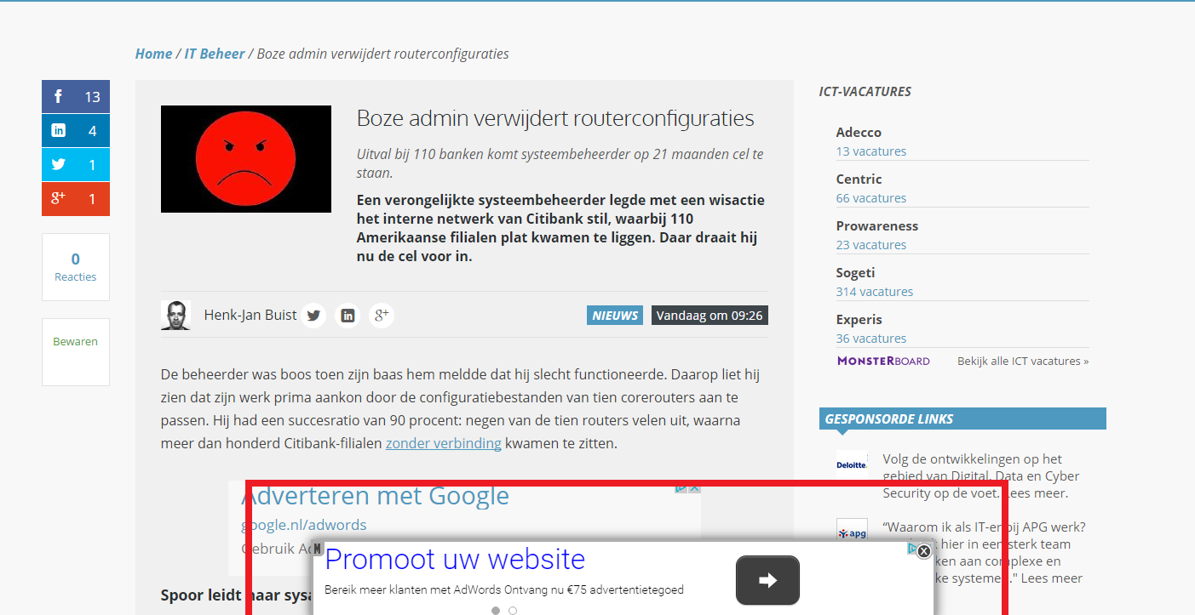This screenshot has height=615, width=1195.
Task: View 23 vacatures at Prowareness
Action: (x=871, y=245)
